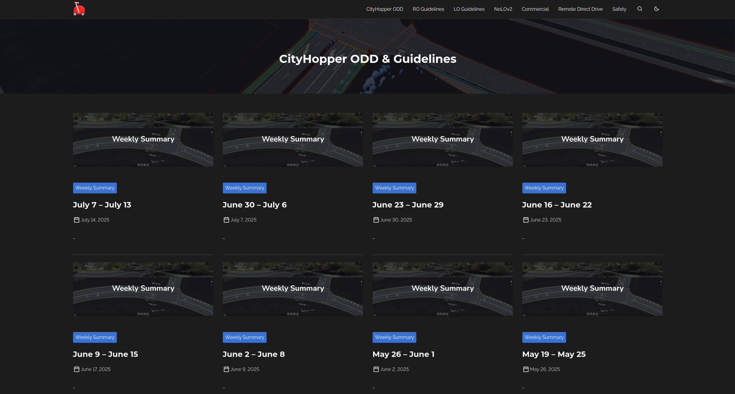Open CityHopper ODD menu item
Image resolution: width=735 pixels, height=394 pixels.
385,9
